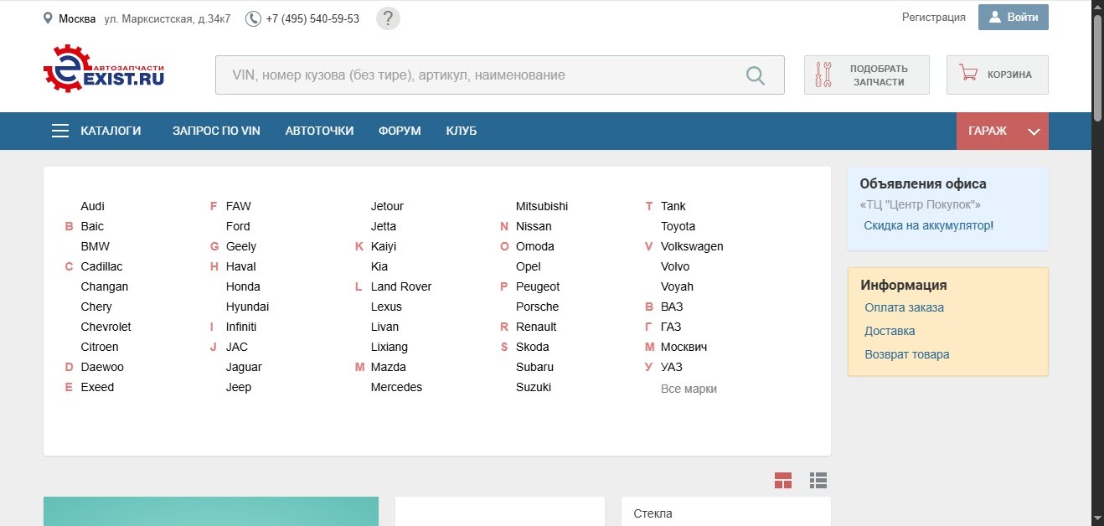This screenshot has width=1104, height=526.
Task: Go to the Форум section
Action: tap(400, 131)
